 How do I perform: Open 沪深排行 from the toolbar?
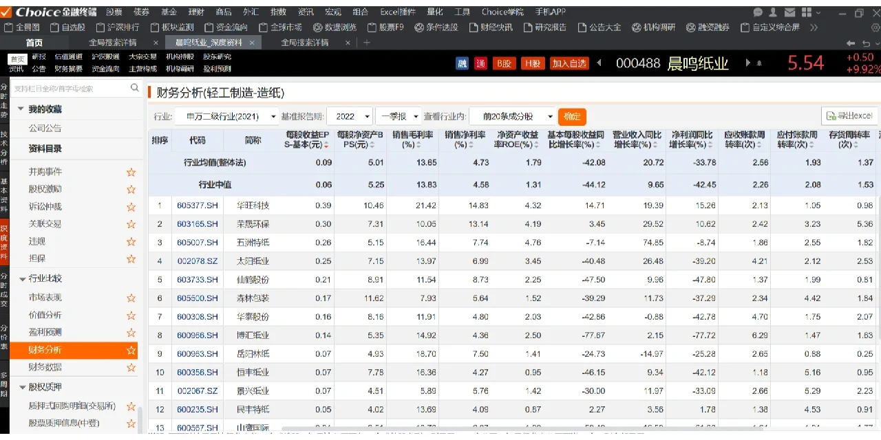(117, 27)
